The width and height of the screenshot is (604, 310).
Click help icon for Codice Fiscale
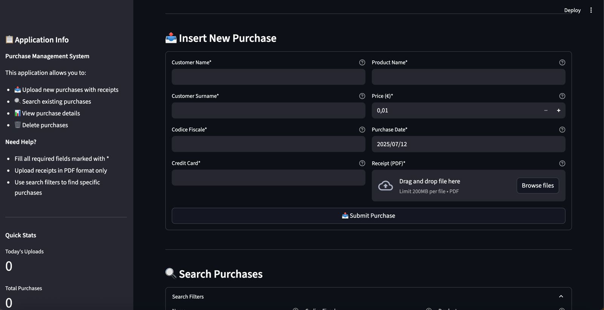click(362, 130)
